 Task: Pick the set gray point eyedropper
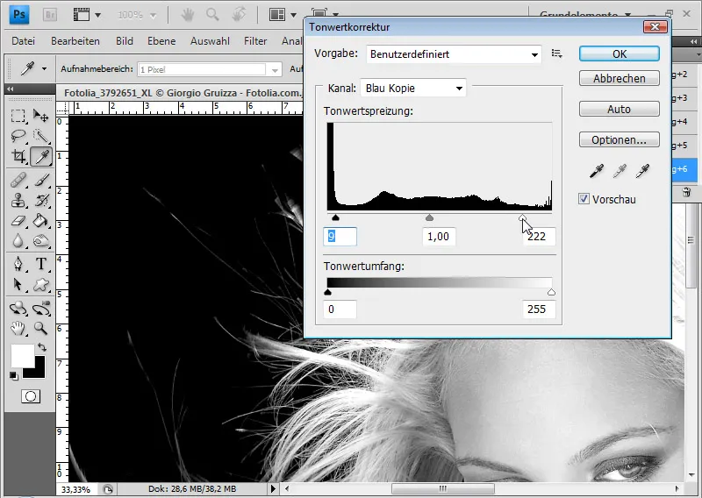[x=620, y=170]
